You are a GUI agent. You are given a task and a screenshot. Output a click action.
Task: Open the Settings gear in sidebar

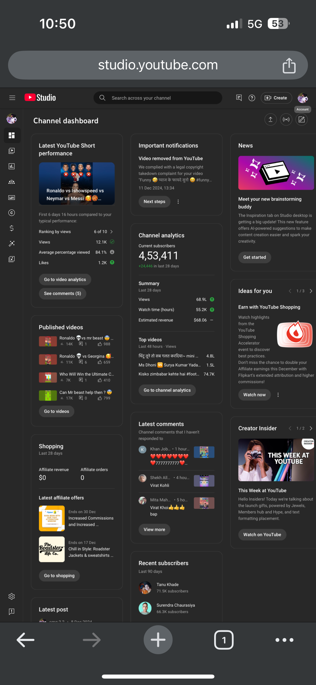coord(12,596)
